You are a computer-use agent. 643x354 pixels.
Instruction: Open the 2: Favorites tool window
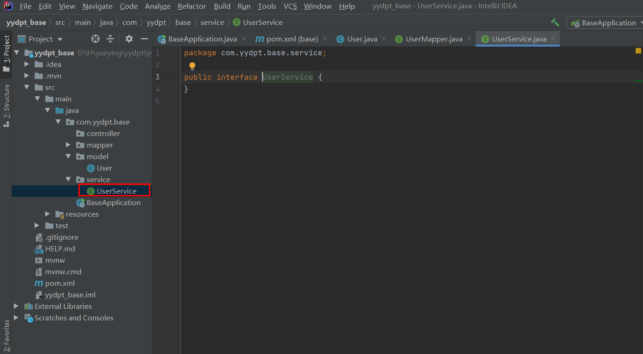click(6, 336)
